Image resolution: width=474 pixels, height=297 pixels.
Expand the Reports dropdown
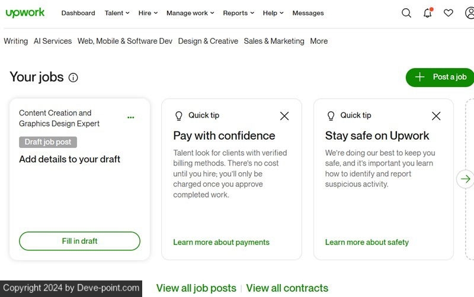pyautogui.click(x=238, y=13)
